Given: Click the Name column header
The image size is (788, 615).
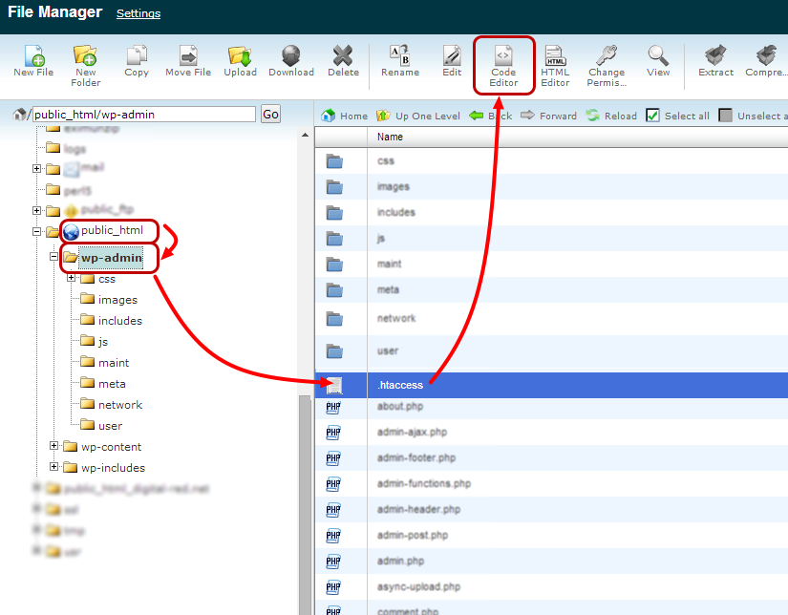Looking at the screenshot, I should tap(390, 137).
